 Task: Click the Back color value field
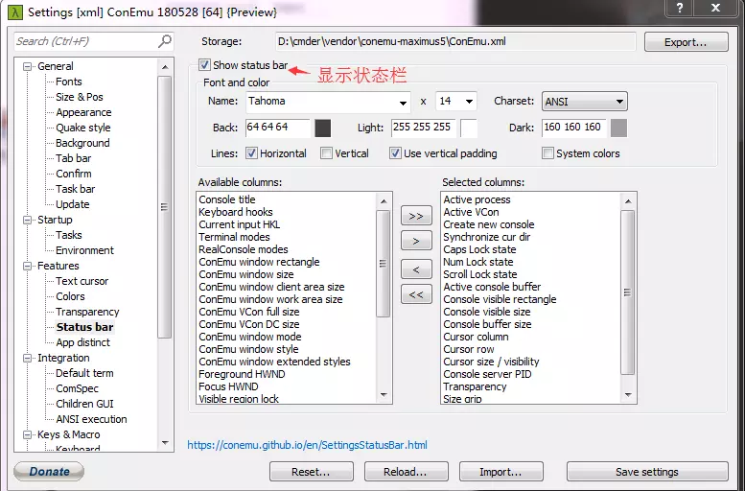[x=277, y=128]
